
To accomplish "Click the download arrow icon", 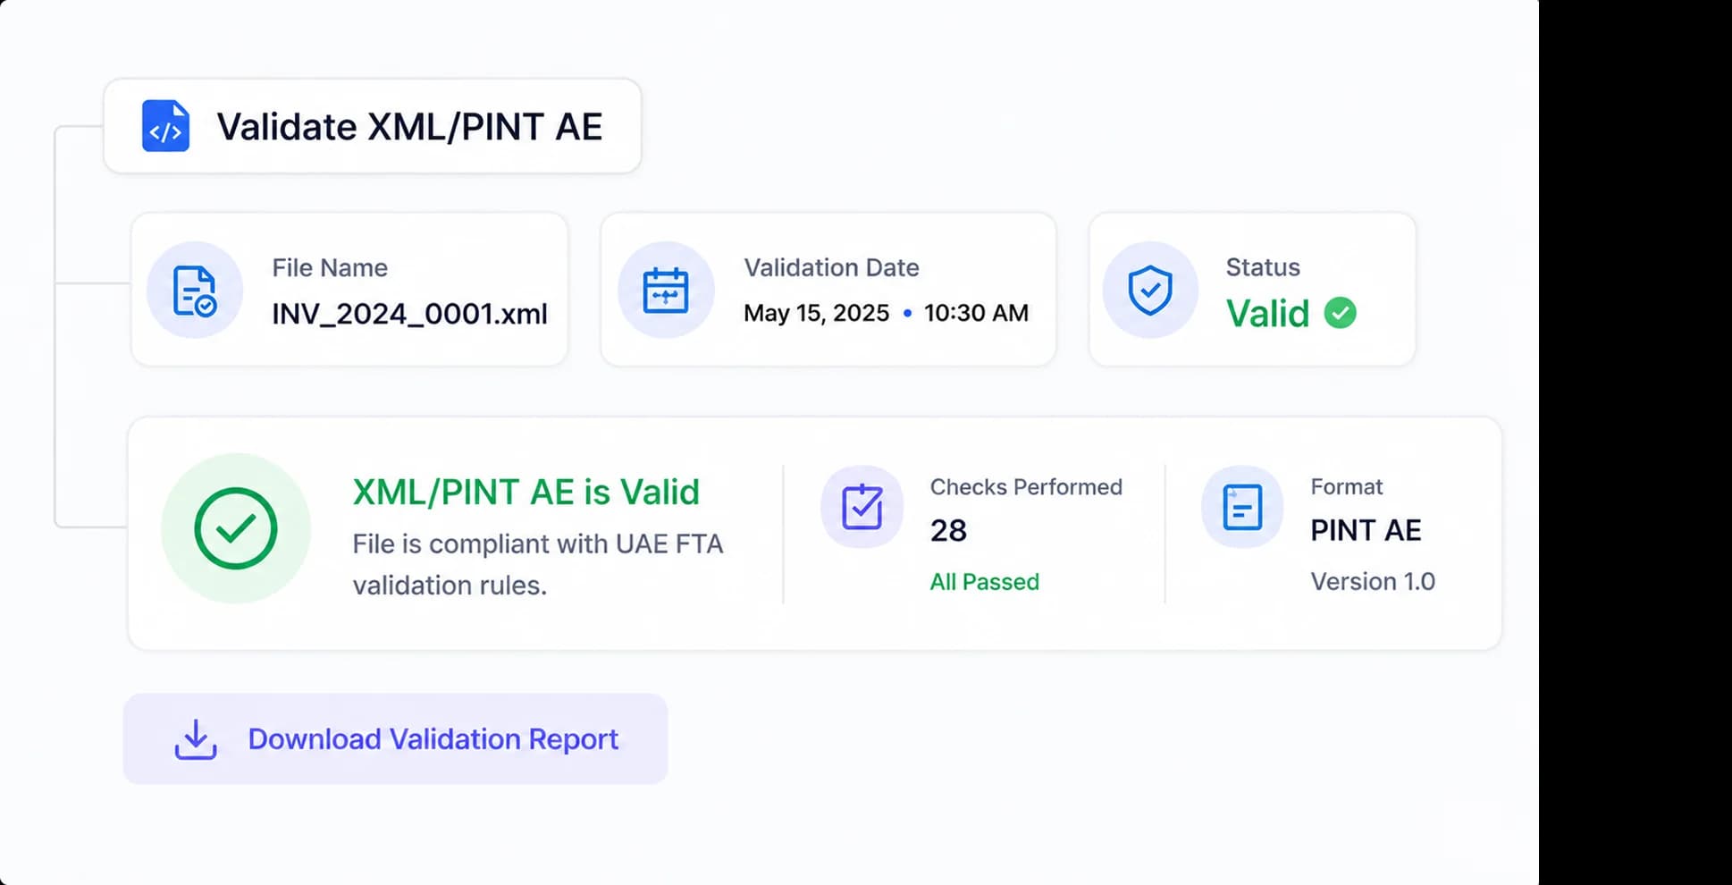I will click(196, 740).
